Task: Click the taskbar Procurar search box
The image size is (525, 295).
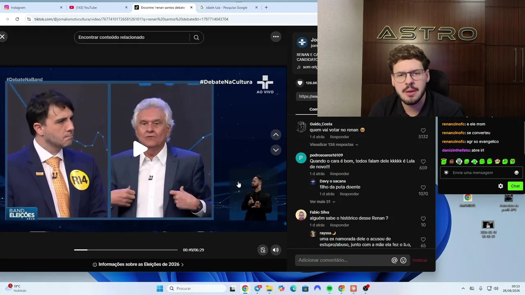Action: point(196,288)
